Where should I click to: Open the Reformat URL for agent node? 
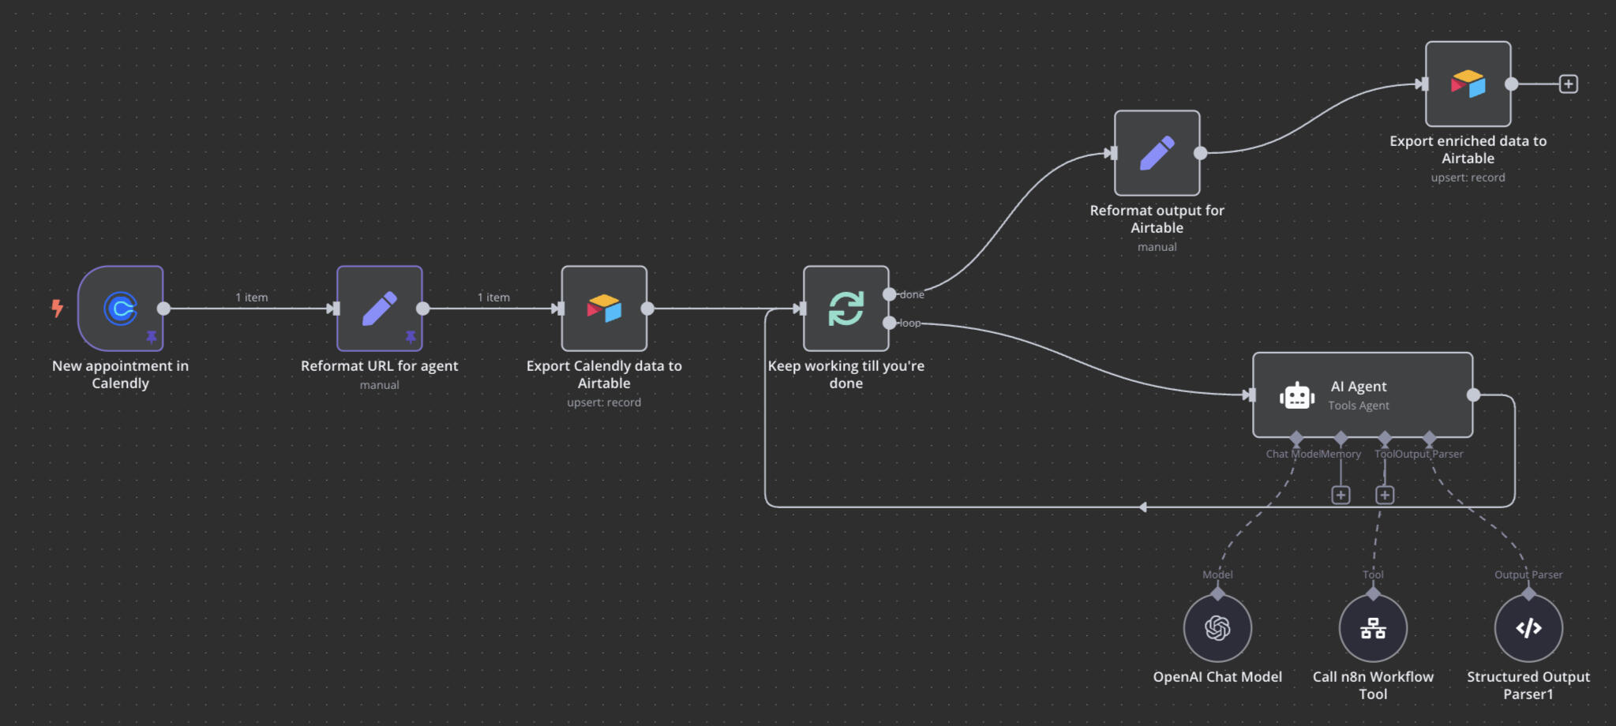coord(379,308)
